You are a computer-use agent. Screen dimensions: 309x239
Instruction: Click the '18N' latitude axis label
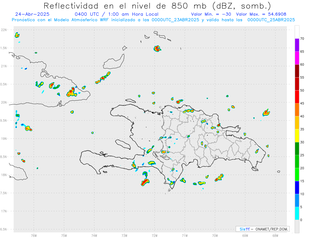click(4, 175)
